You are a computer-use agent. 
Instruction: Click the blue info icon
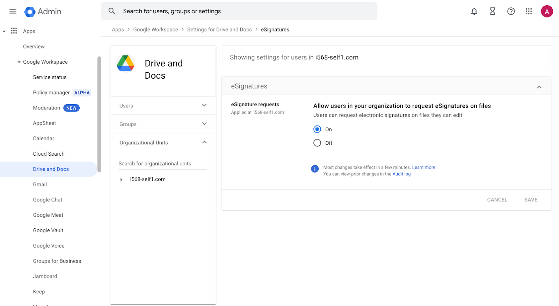(315, 169)
